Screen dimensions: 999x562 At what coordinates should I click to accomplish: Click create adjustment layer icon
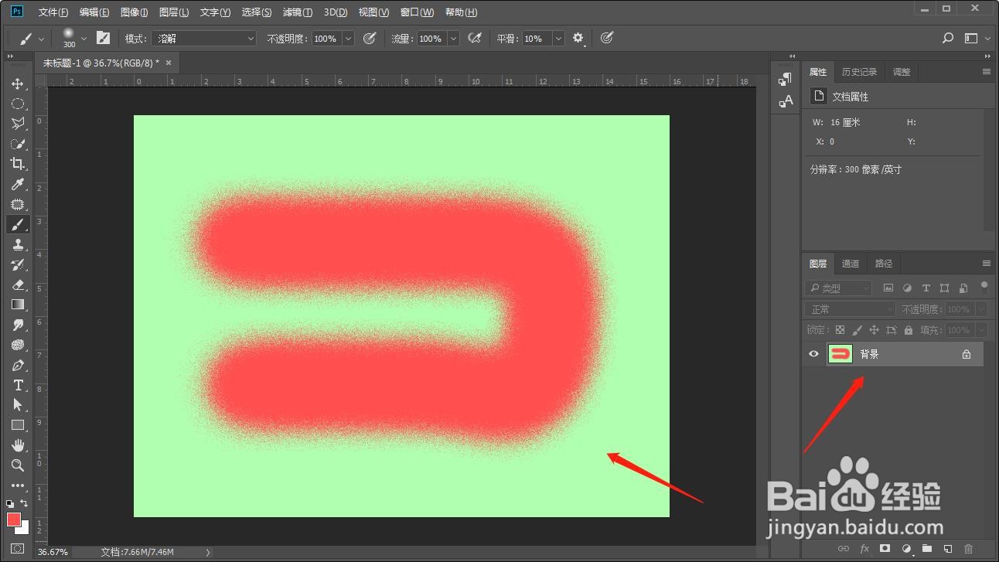(906, 548)
